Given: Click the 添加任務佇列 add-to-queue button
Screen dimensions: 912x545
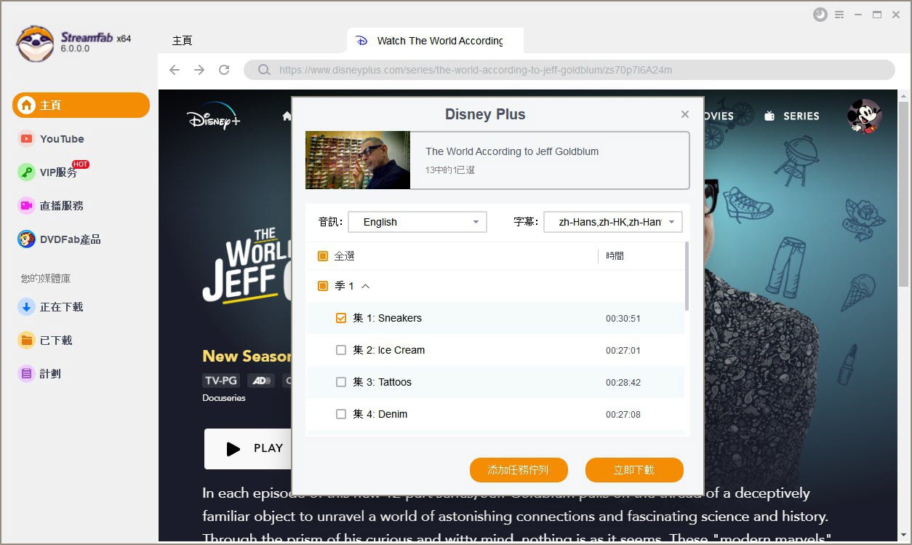Looking at the screenshot, I should coord(519,470).
